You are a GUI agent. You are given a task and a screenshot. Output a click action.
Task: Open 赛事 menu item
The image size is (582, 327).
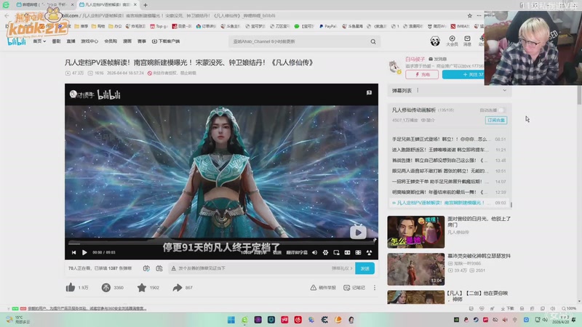click(142, 41)
